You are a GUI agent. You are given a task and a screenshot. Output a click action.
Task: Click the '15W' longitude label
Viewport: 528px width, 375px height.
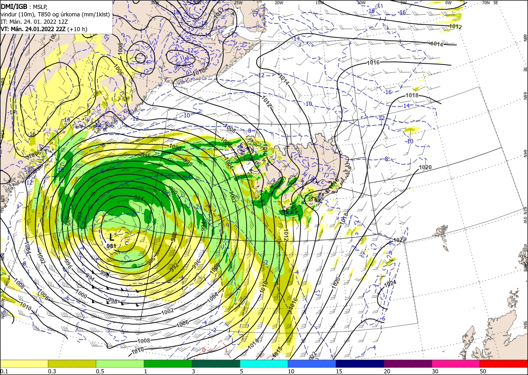(320, 3)
